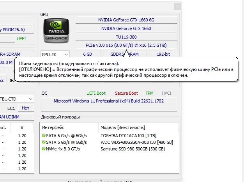Click the NVMe 4x 8.0 GT/s interface entry
The width and height of the screenshot is (244, 182).
point(63,149)
